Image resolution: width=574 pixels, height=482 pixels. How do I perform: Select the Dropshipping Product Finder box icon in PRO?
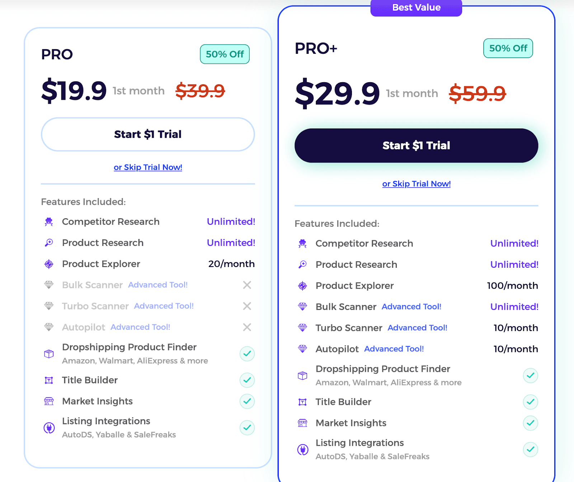coord(49,354)
